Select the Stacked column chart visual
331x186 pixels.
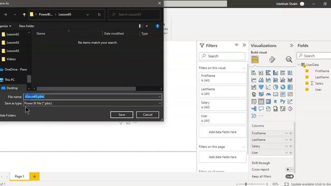click(261, 73)
